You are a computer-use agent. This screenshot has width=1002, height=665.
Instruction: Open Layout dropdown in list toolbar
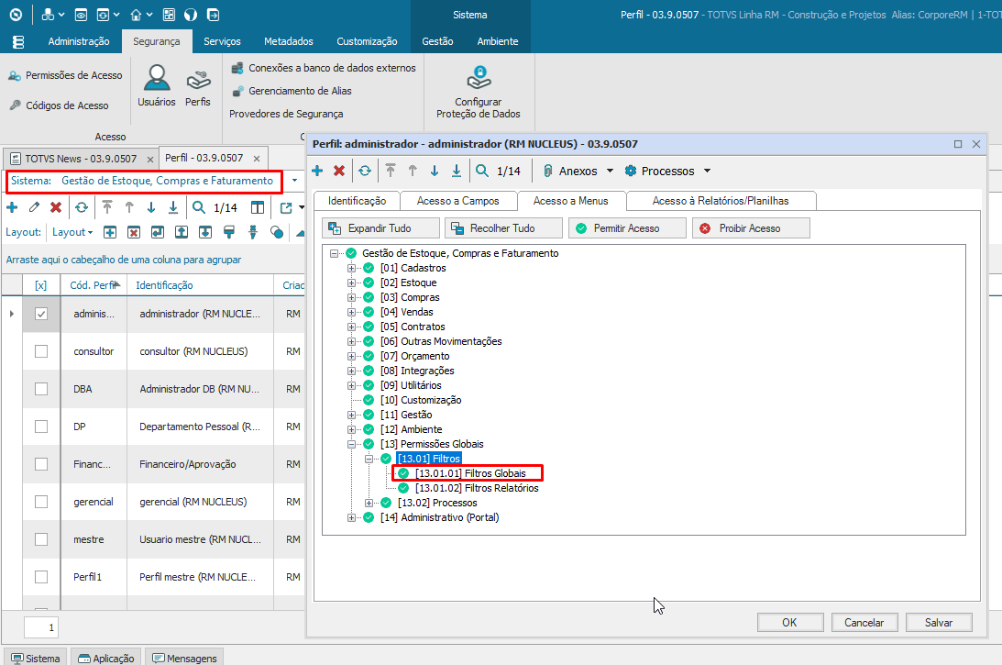(x=72, y=232)
